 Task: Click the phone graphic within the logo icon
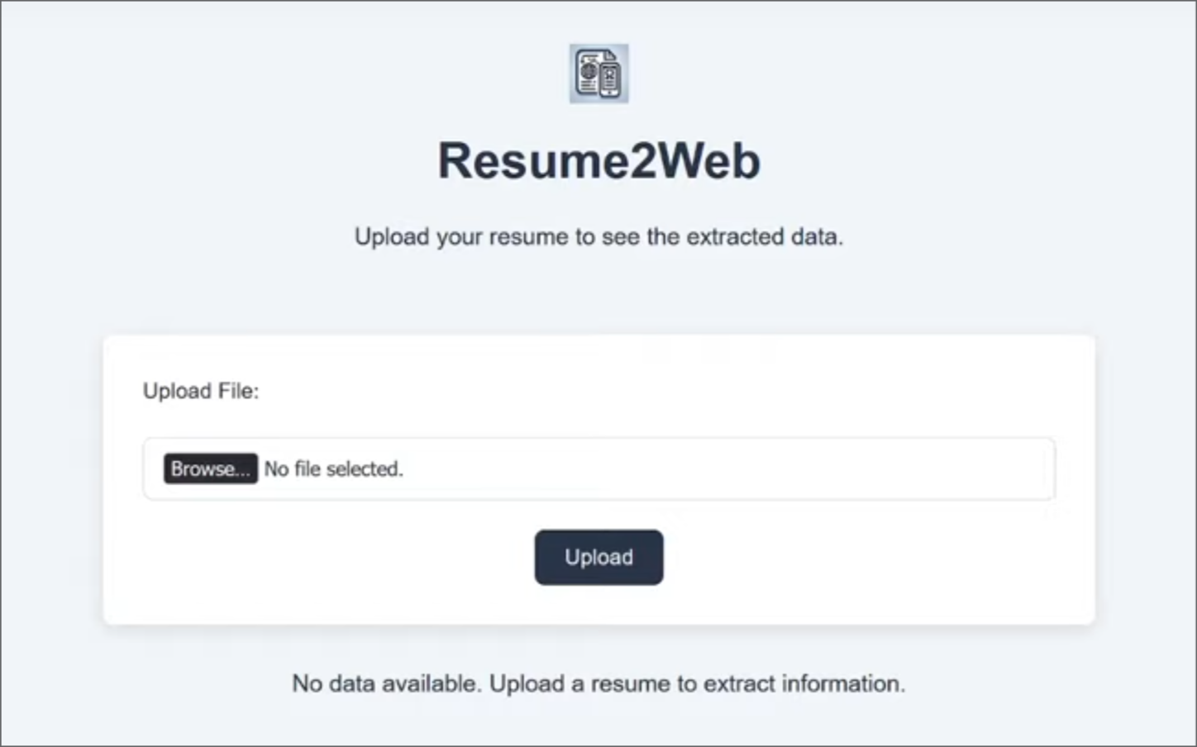pos(610,79)
